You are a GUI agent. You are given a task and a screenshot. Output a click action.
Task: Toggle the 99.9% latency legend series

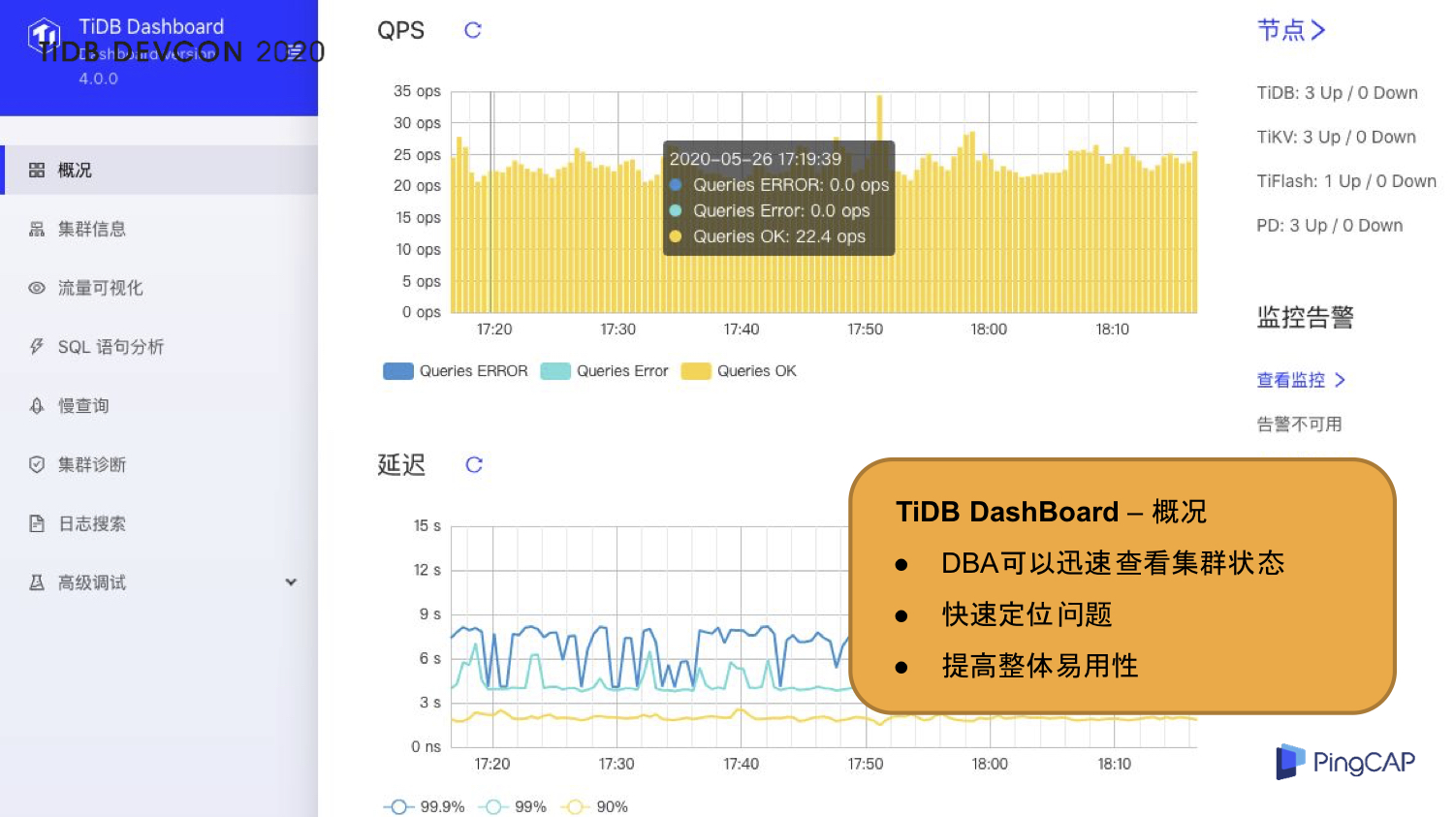click(x=424, y=806)
